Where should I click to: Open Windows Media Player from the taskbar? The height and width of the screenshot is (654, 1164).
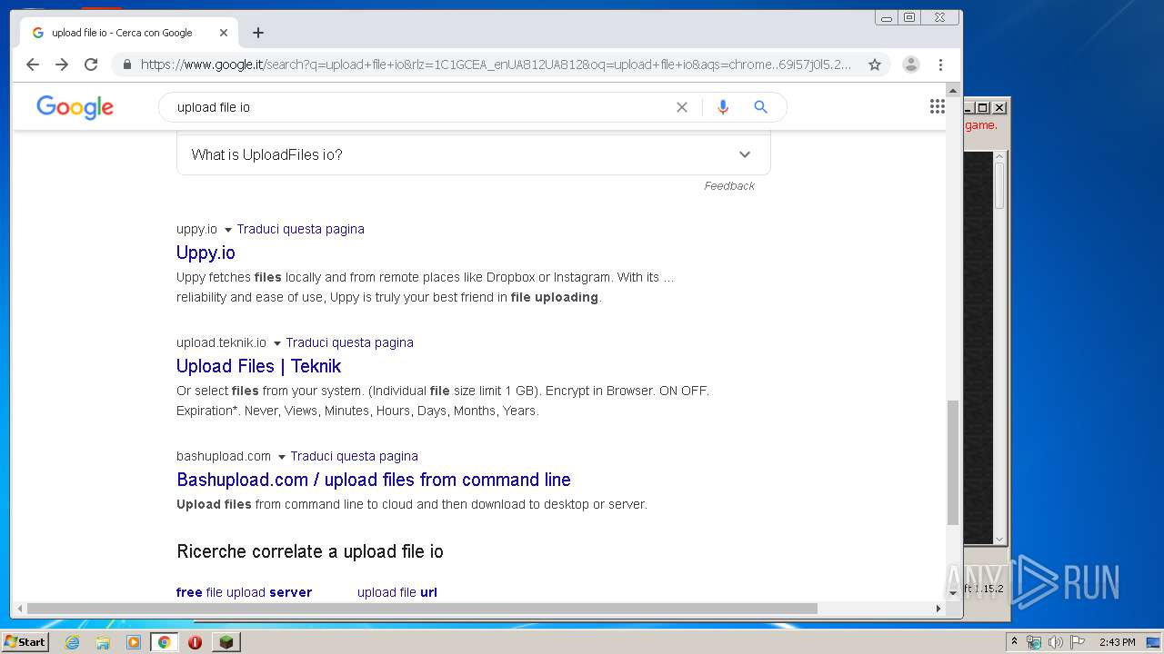tap(134, 642)
